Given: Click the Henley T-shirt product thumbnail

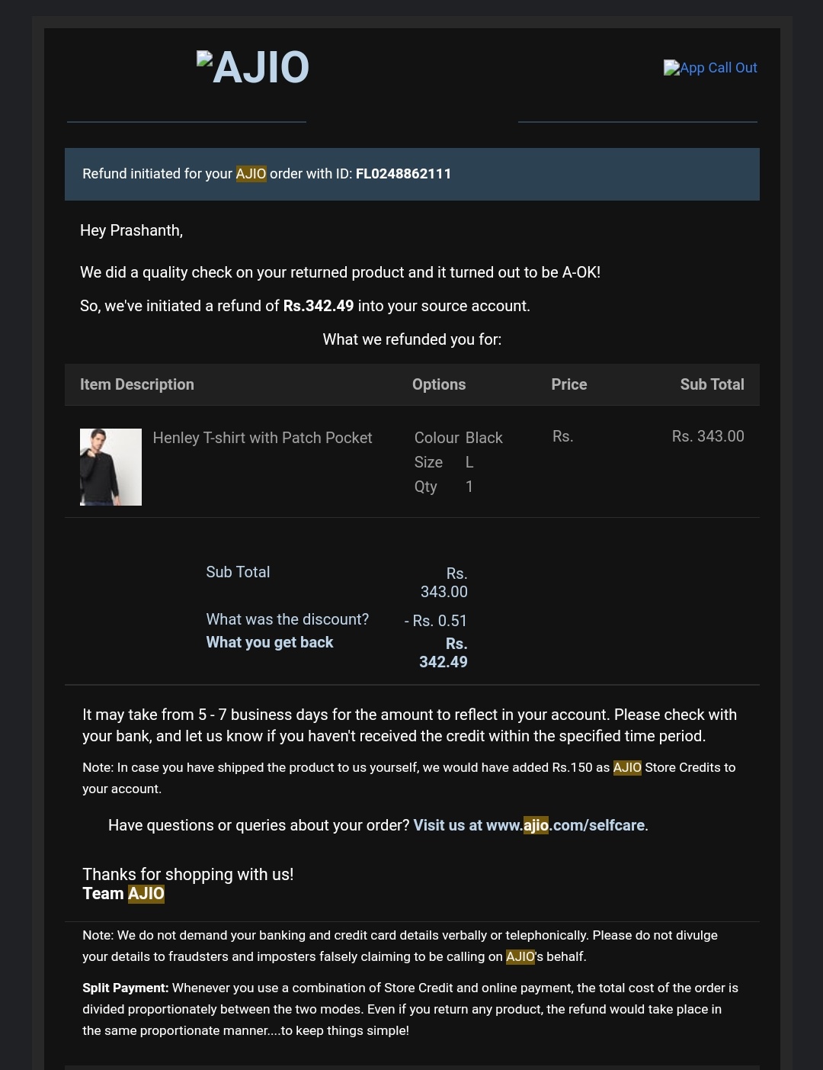Looking at the screenshot, I should (x=110, y=467).
